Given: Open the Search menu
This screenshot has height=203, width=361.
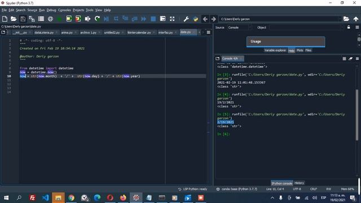Looking at the screenshot, I should [x=21, y=10].
